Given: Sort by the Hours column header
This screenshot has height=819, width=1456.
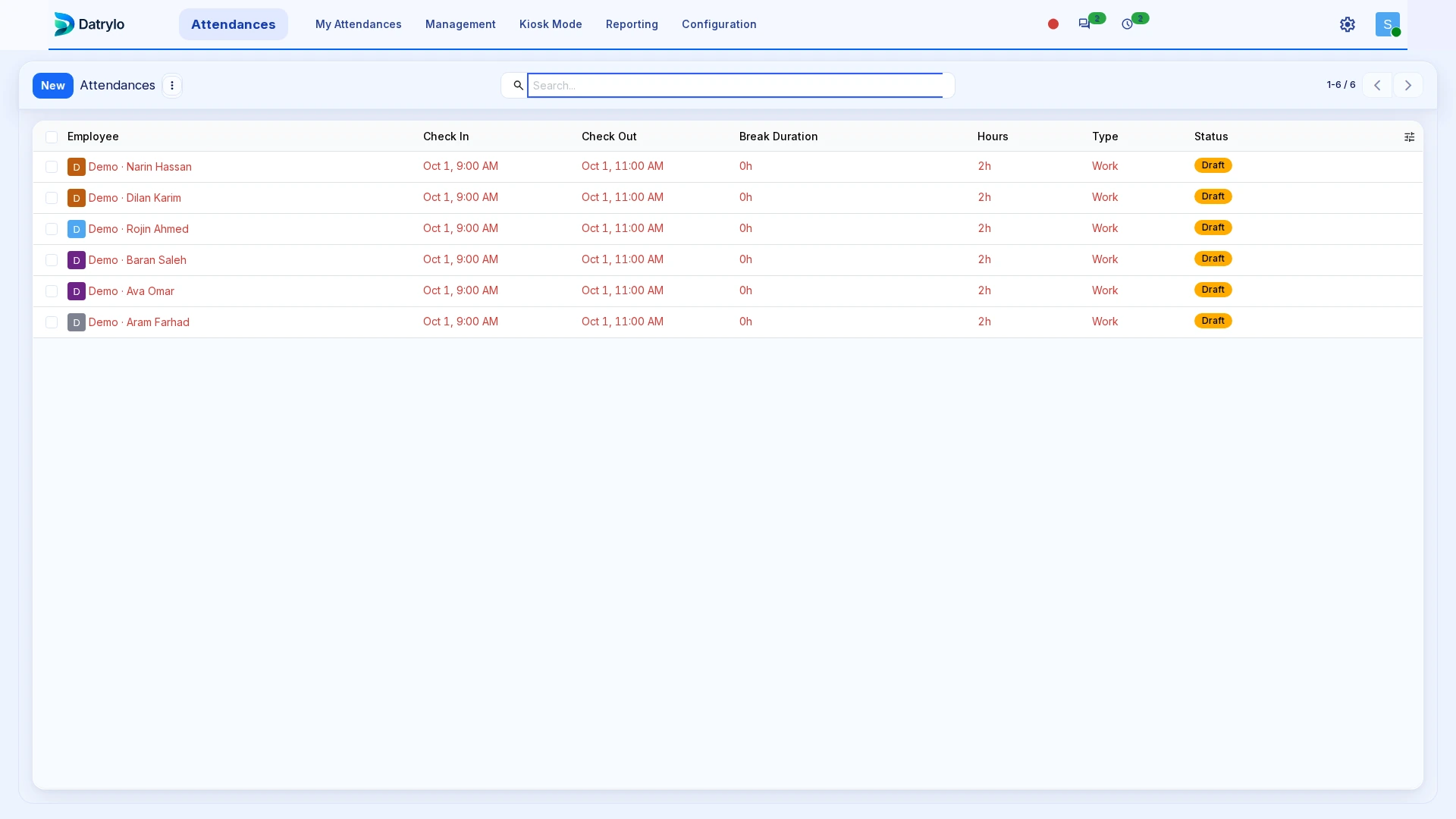Looking at the screenshot, I should tap(993, 136).
